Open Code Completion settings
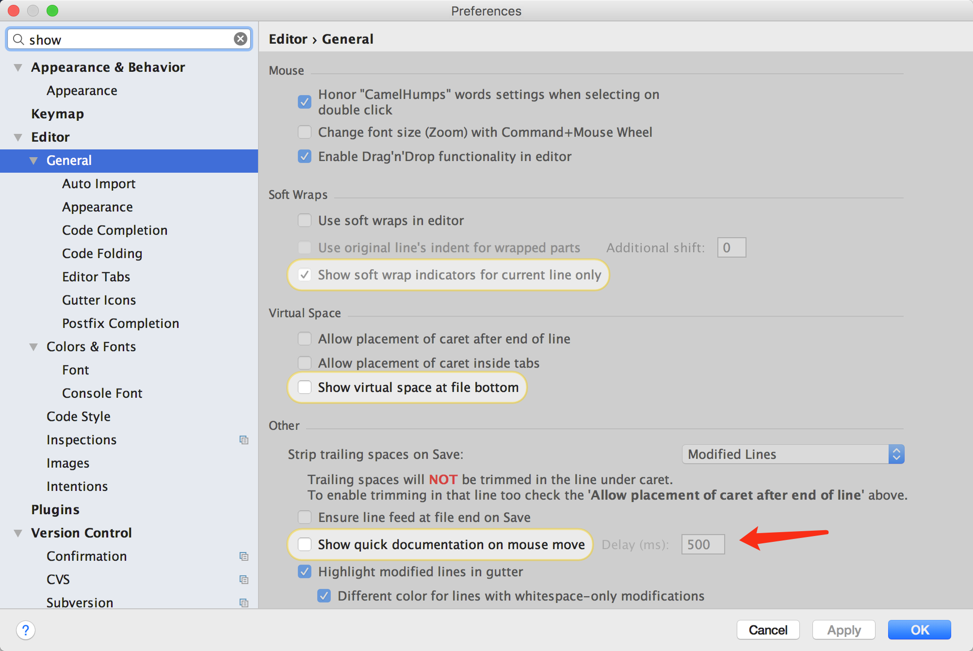This screenshot has height=651, width=973. click(115, 230)
